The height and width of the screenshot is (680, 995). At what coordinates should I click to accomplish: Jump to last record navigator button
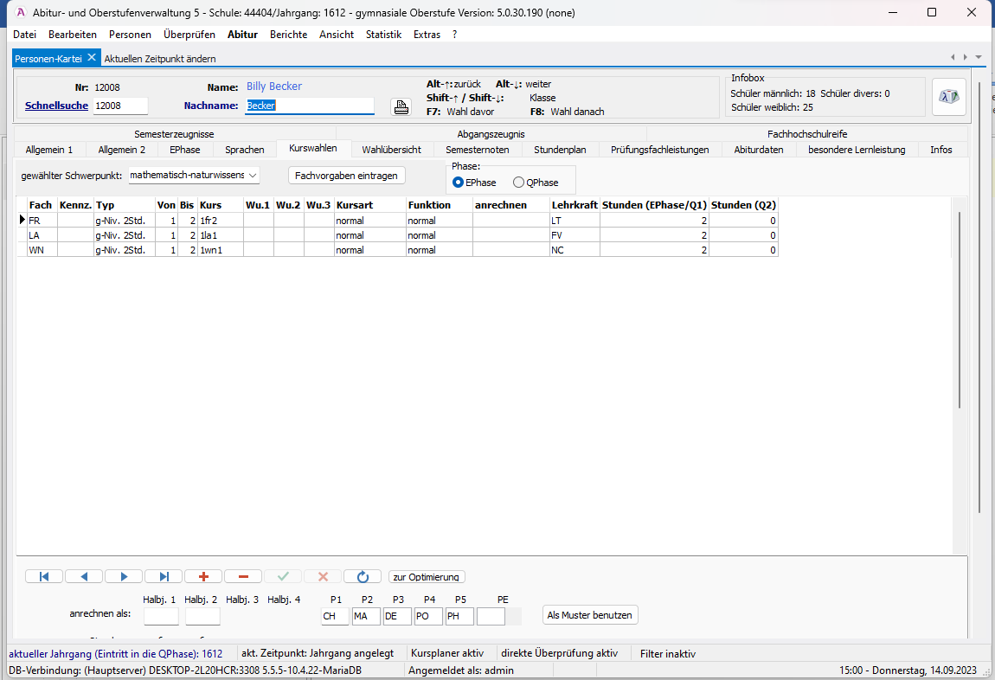[164, 576]
